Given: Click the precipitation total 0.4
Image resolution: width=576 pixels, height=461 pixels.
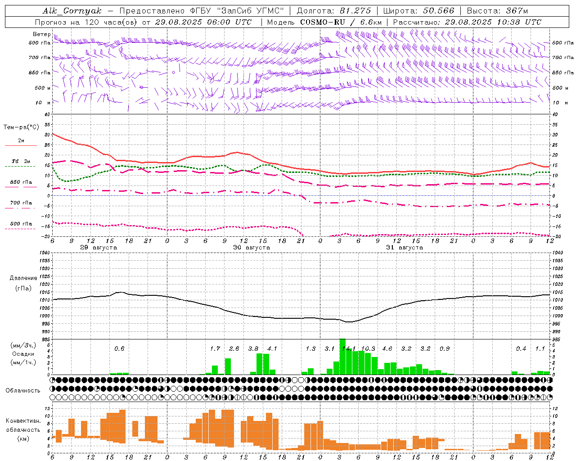Looking at the screenshot, I should pyautogui.click(x=521, y=348).
